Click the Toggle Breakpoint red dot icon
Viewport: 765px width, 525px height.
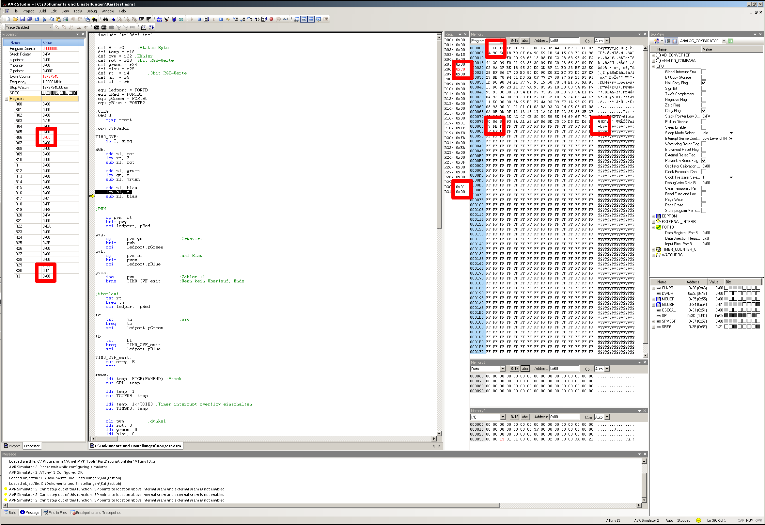point(271,19)
